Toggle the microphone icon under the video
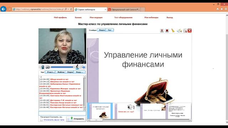The height and width of the screenshot is (128, 228). pyautogui.click(x=77, y=67)
